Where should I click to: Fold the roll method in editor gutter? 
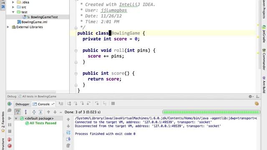pyautogui.click(x=76, y=51)
